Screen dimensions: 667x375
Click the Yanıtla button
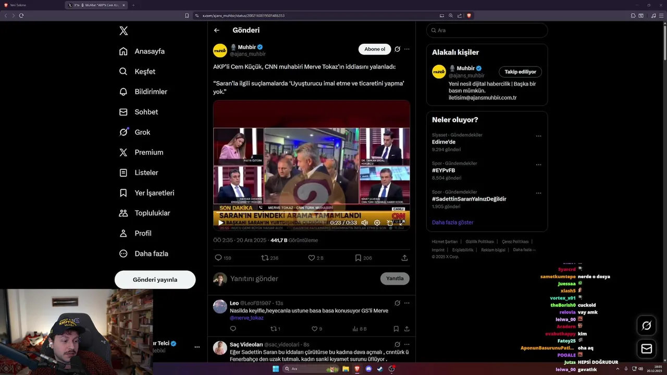(x=395, y=279)
